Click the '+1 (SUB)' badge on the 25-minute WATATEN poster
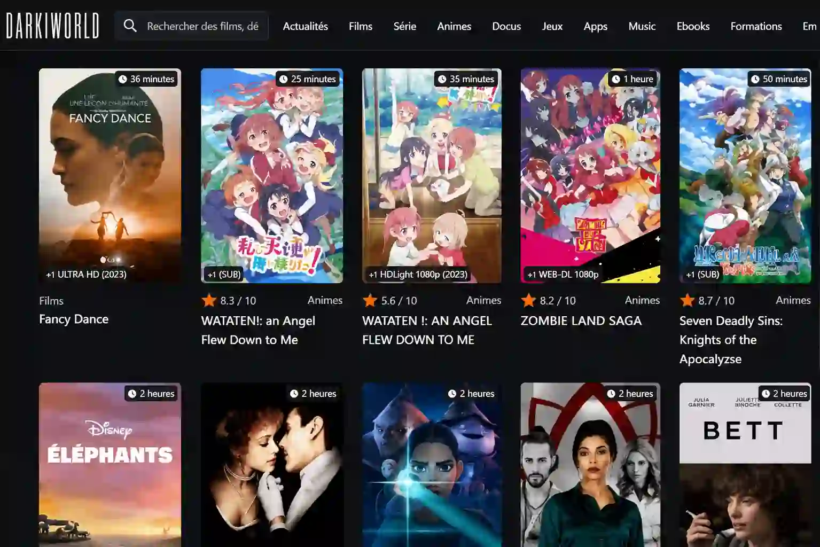This screenshot has width=820, height=547. coord(224,274)
